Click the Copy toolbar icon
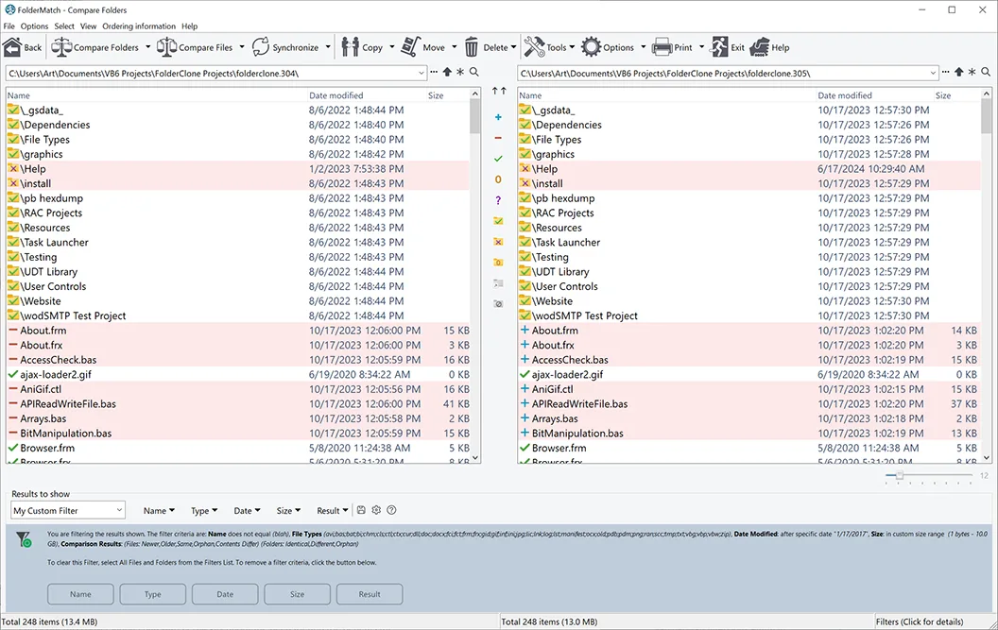Viewport: 998px width, 630px height. pos(350,47)
